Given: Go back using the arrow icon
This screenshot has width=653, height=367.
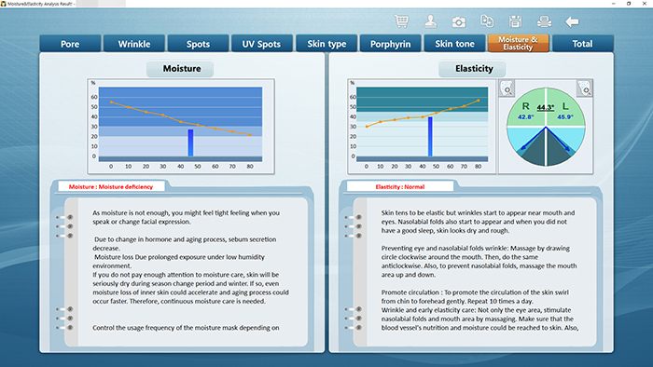Looking at the screenshot, I should point(572,21).
